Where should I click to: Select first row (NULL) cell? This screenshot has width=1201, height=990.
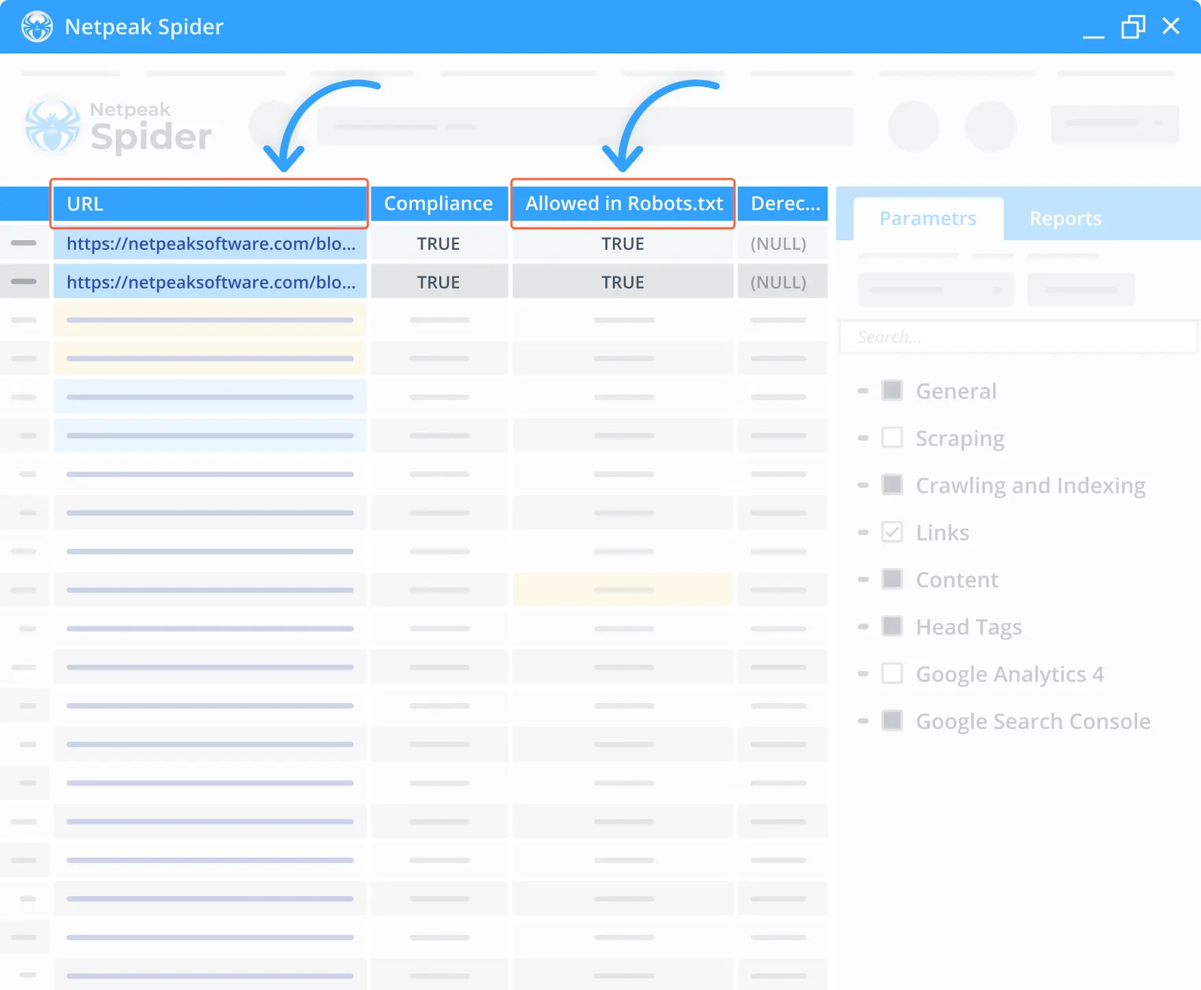coord(783,244)
